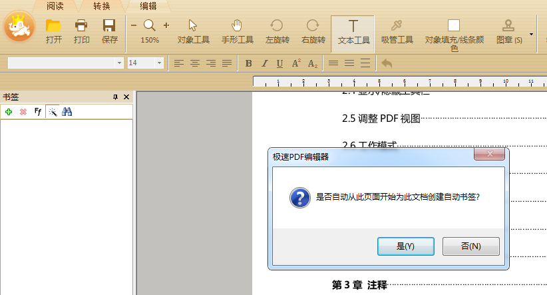The height and width of the screenshot is (295, 547).
Task: Switch to the 编辑 tab
Action: click(148, 6)
